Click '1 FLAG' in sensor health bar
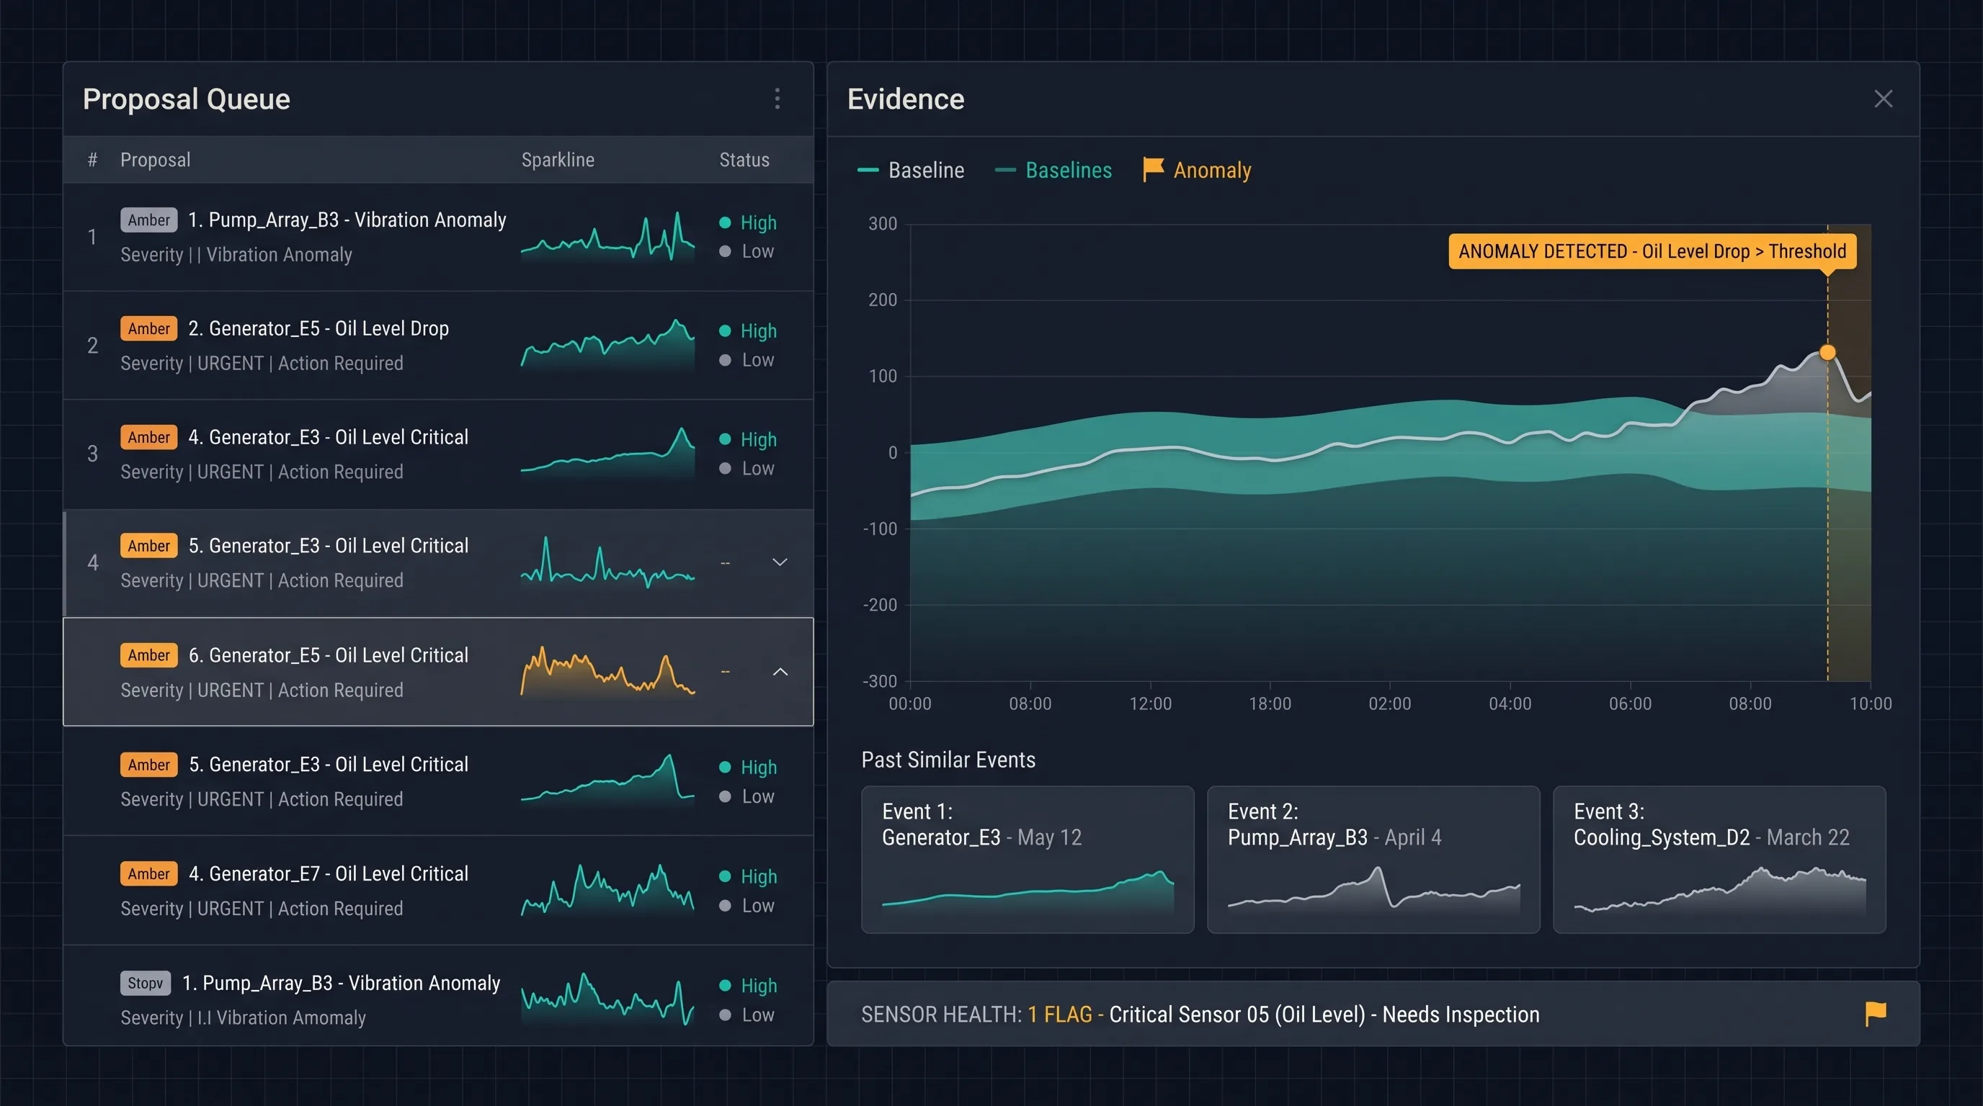Screen dimensions: 1983x1106 (x=1060, y=1015)
